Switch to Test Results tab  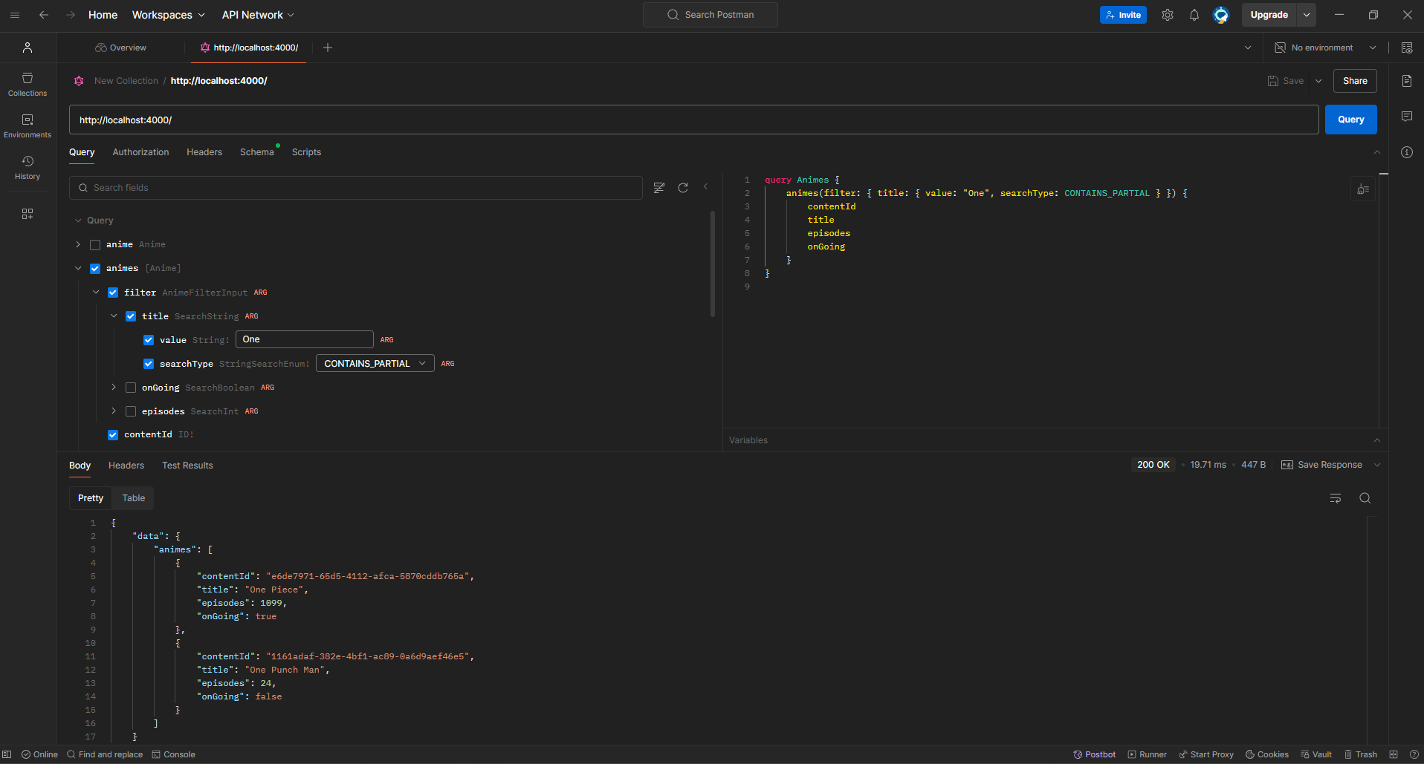pos(187,466)
